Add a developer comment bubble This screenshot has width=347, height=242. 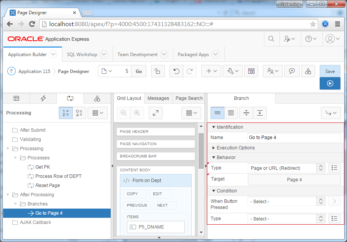click(x=292, y=71)
